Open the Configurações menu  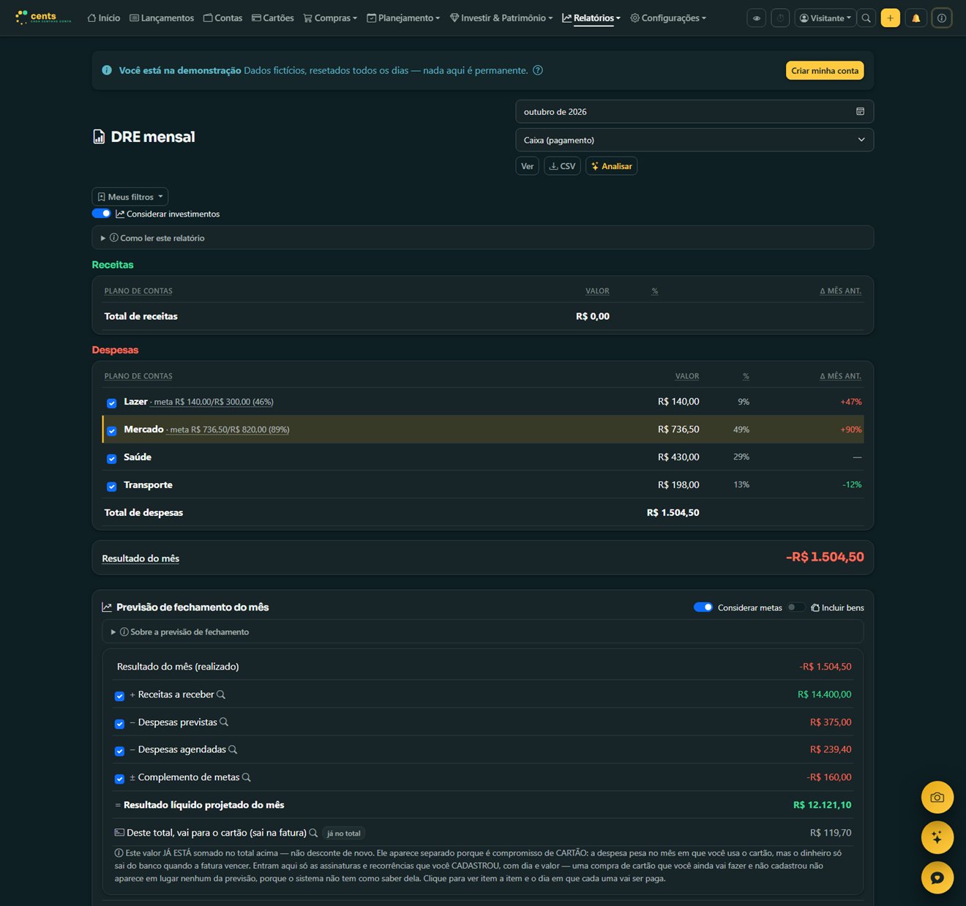(x=668, y=18)
